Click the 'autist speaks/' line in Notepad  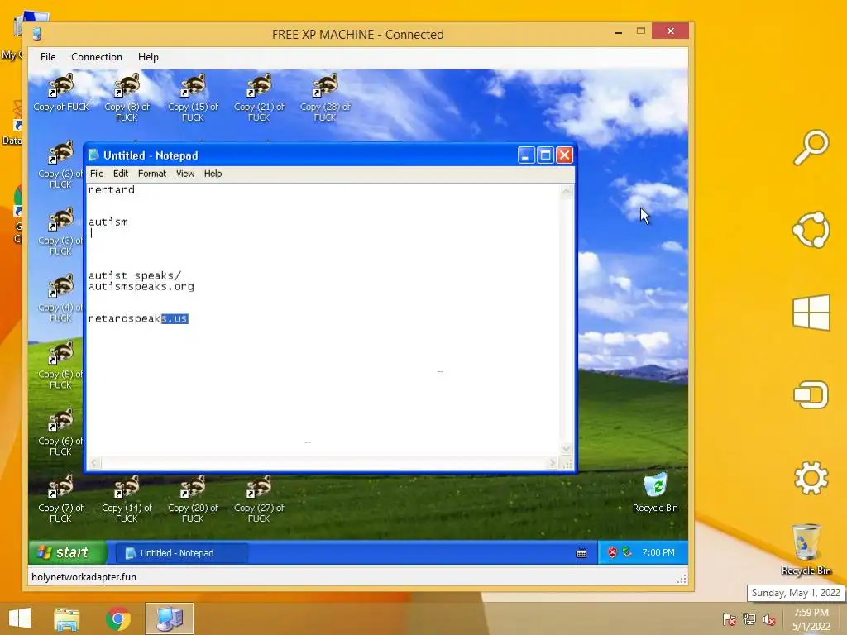coord(135,275)
